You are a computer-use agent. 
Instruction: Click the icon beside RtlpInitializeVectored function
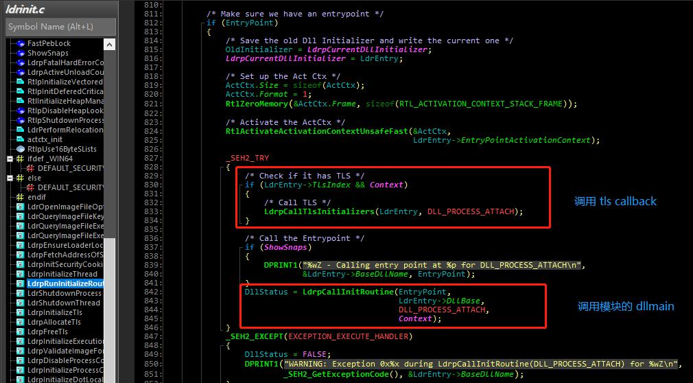click(21, 82)
